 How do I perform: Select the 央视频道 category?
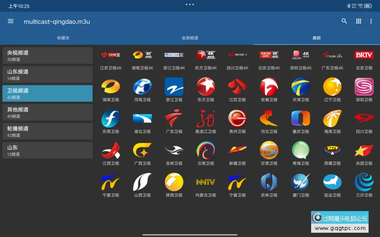tap(47, 55)
